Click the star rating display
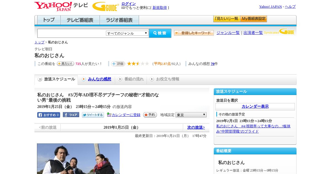This screenshot has height=174, width=331. tap(138, 64)
